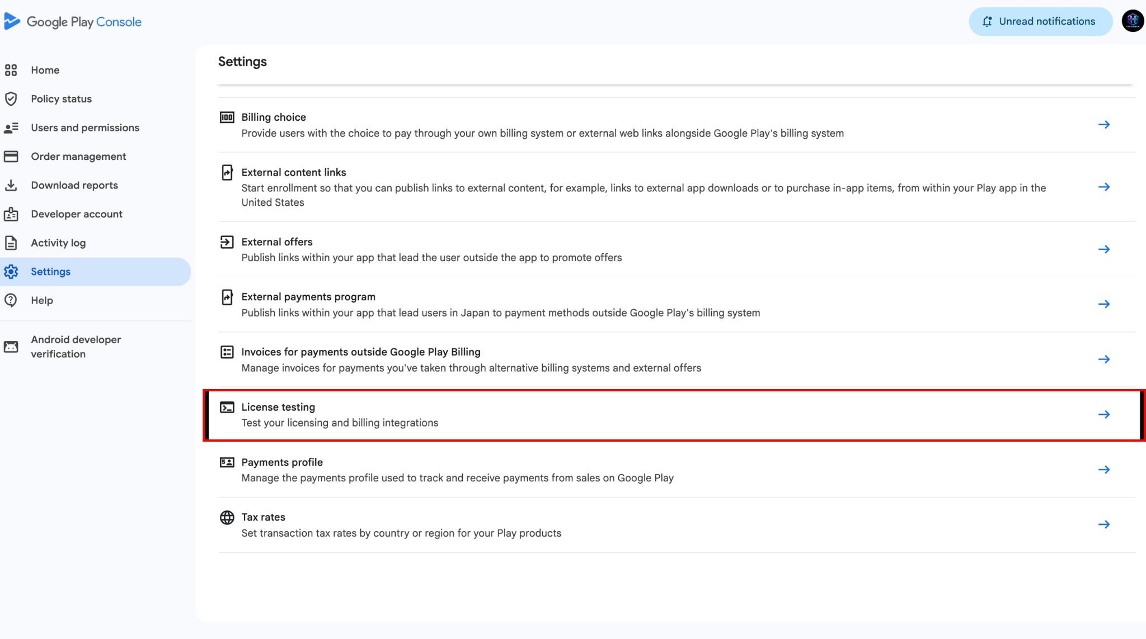Viewport: 1146px width, 639px height.
Task: Open External content links via its arrow
Action: pyautogui.click(x=1103, y=187)
